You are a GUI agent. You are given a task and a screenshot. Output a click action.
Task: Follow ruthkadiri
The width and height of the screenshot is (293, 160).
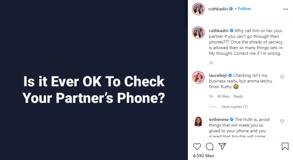tap(244, 9)
